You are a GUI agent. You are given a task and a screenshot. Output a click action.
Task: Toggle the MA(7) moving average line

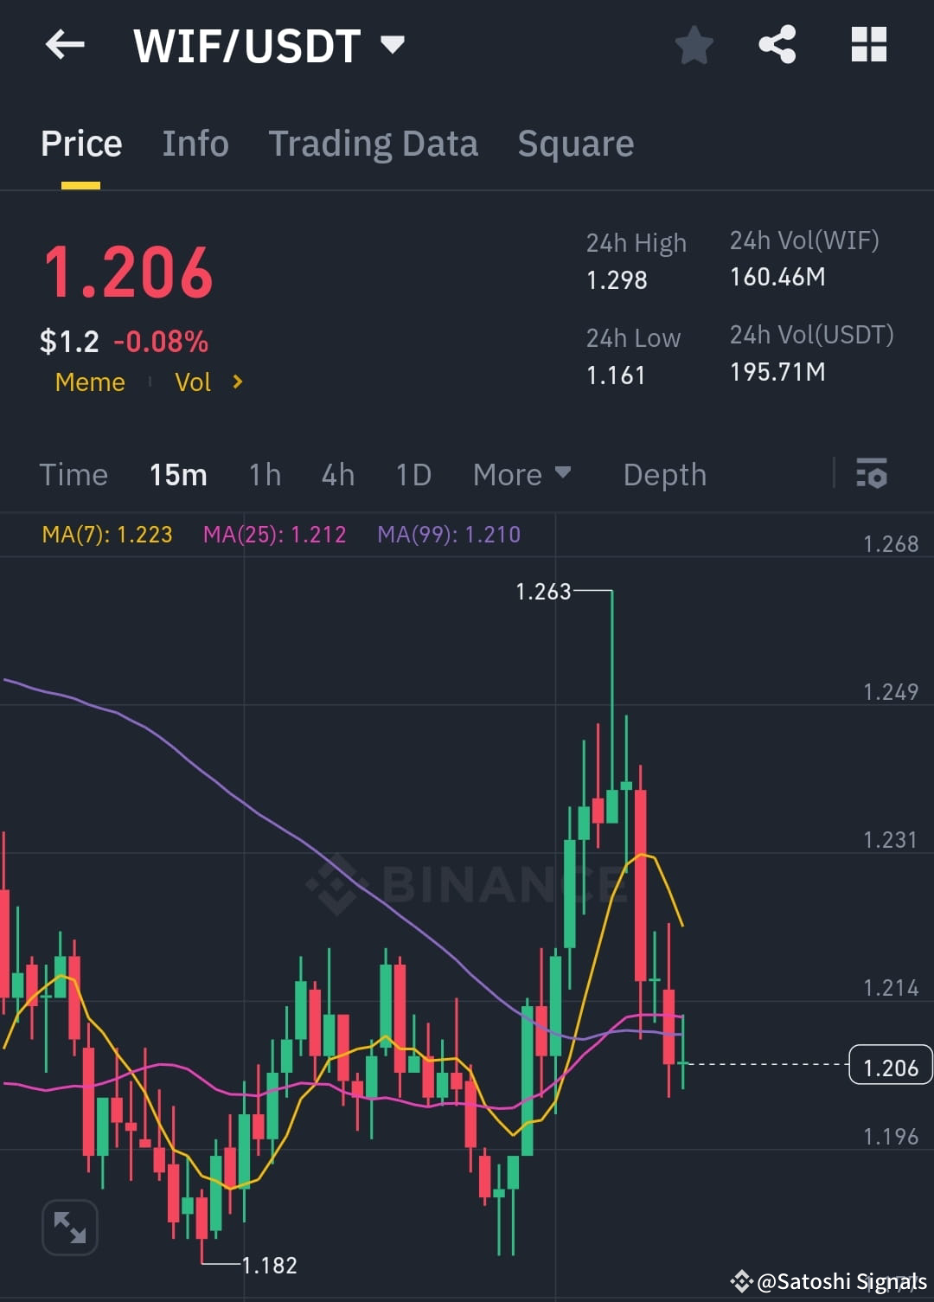(107, 535)
